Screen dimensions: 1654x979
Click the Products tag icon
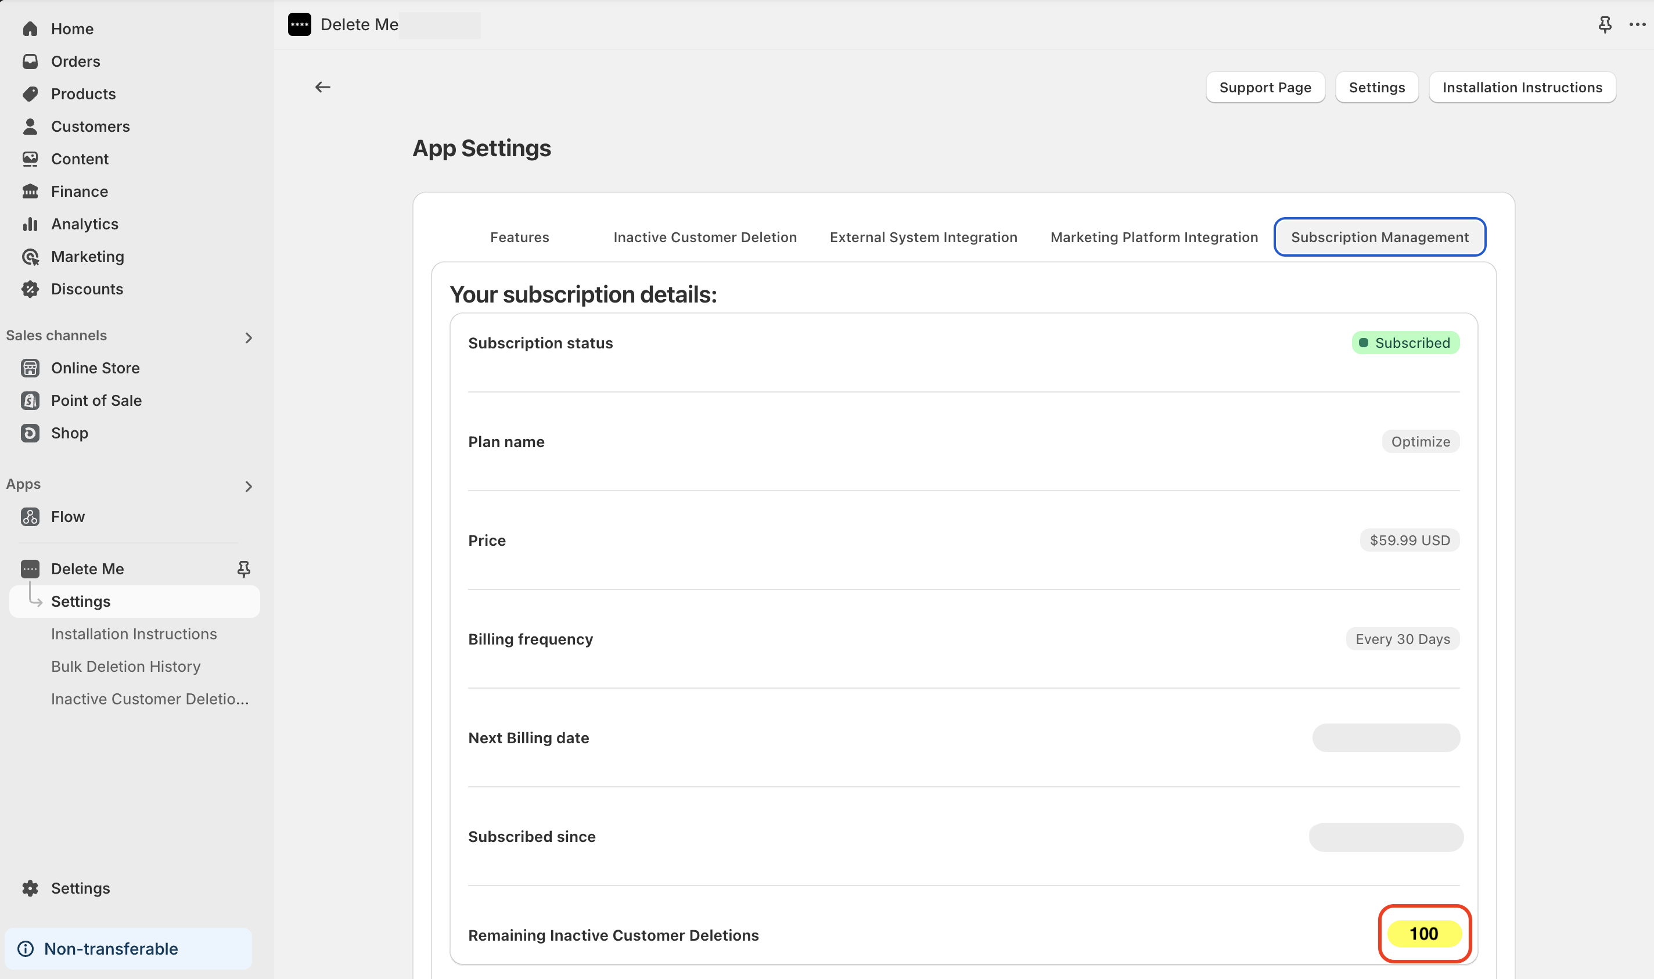point(30,93)
